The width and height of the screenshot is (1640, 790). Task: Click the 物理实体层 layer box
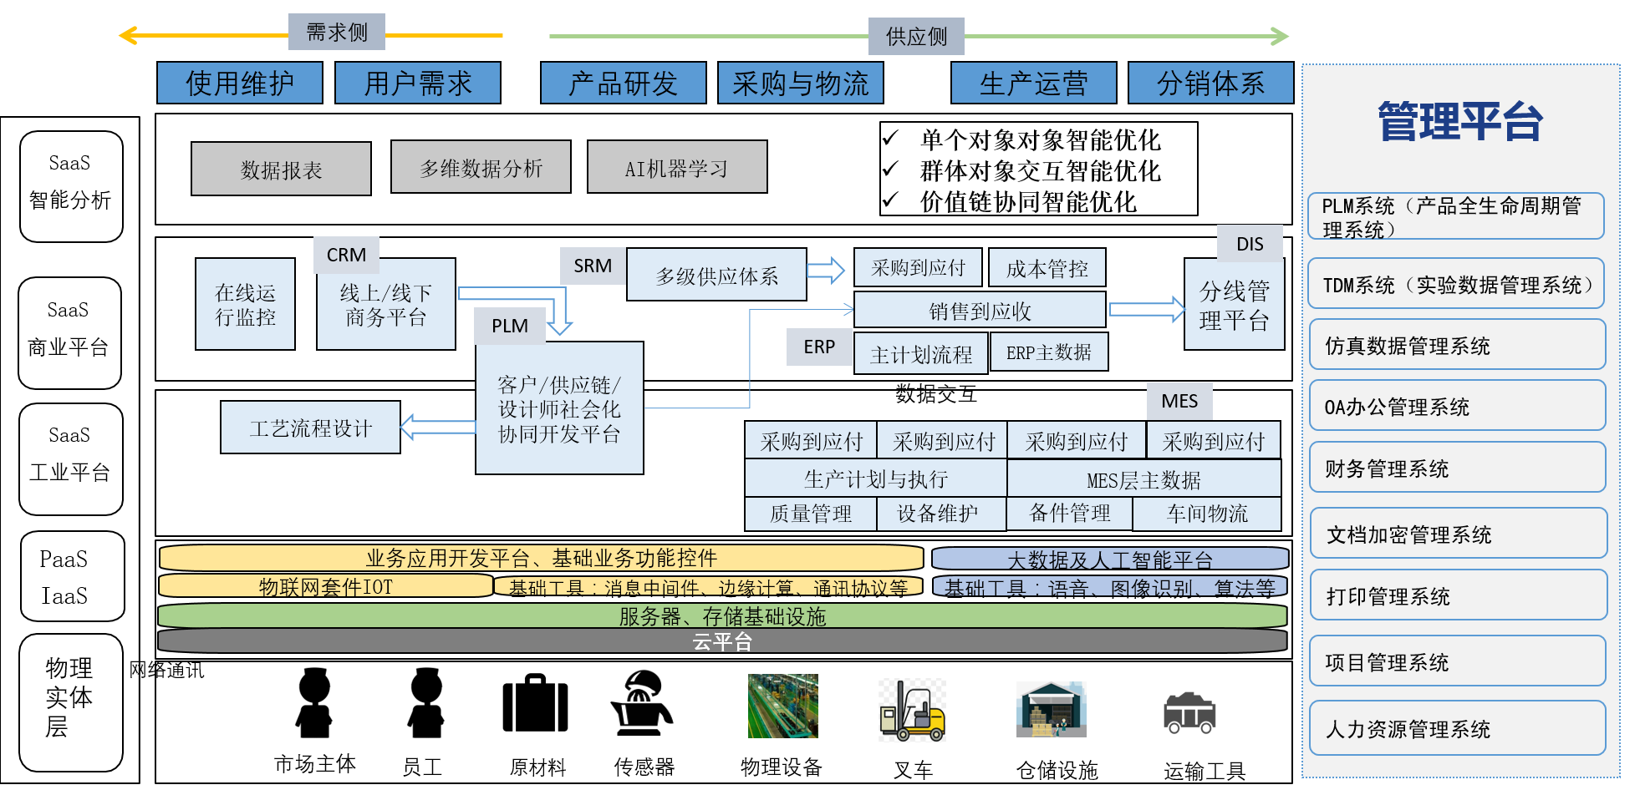[71, 702]
